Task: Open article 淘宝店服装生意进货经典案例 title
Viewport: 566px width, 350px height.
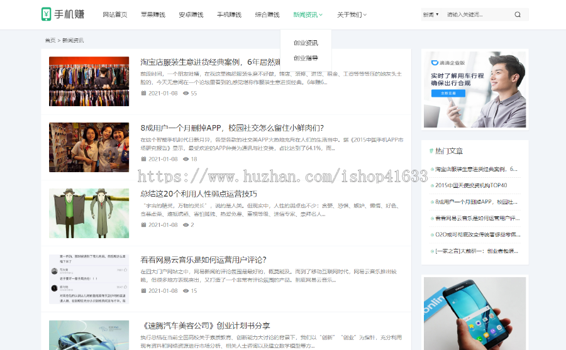Action: (210, 62)
